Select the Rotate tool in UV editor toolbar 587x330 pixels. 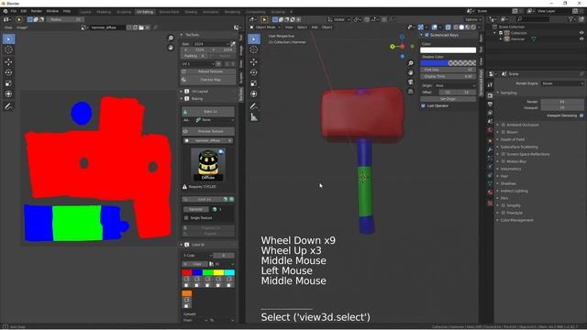8,72
